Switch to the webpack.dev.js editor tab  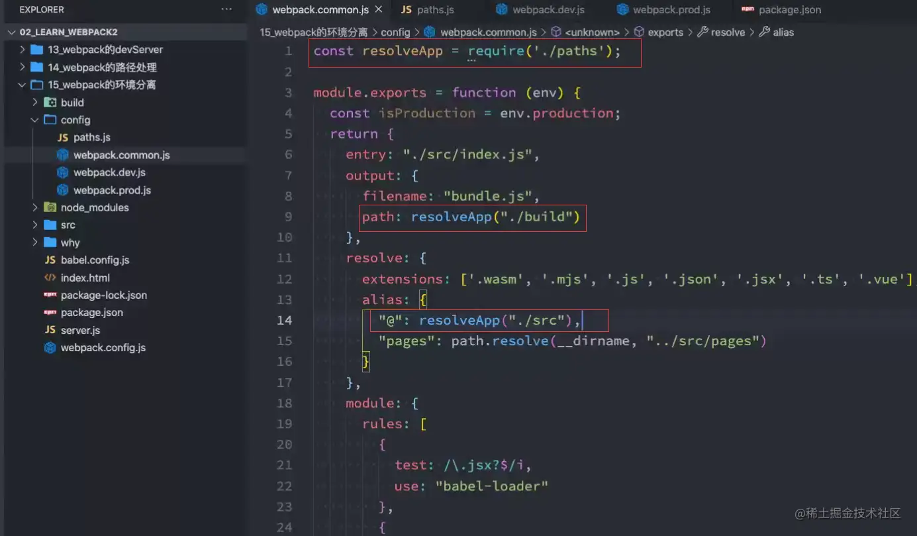tap(542, 10)
